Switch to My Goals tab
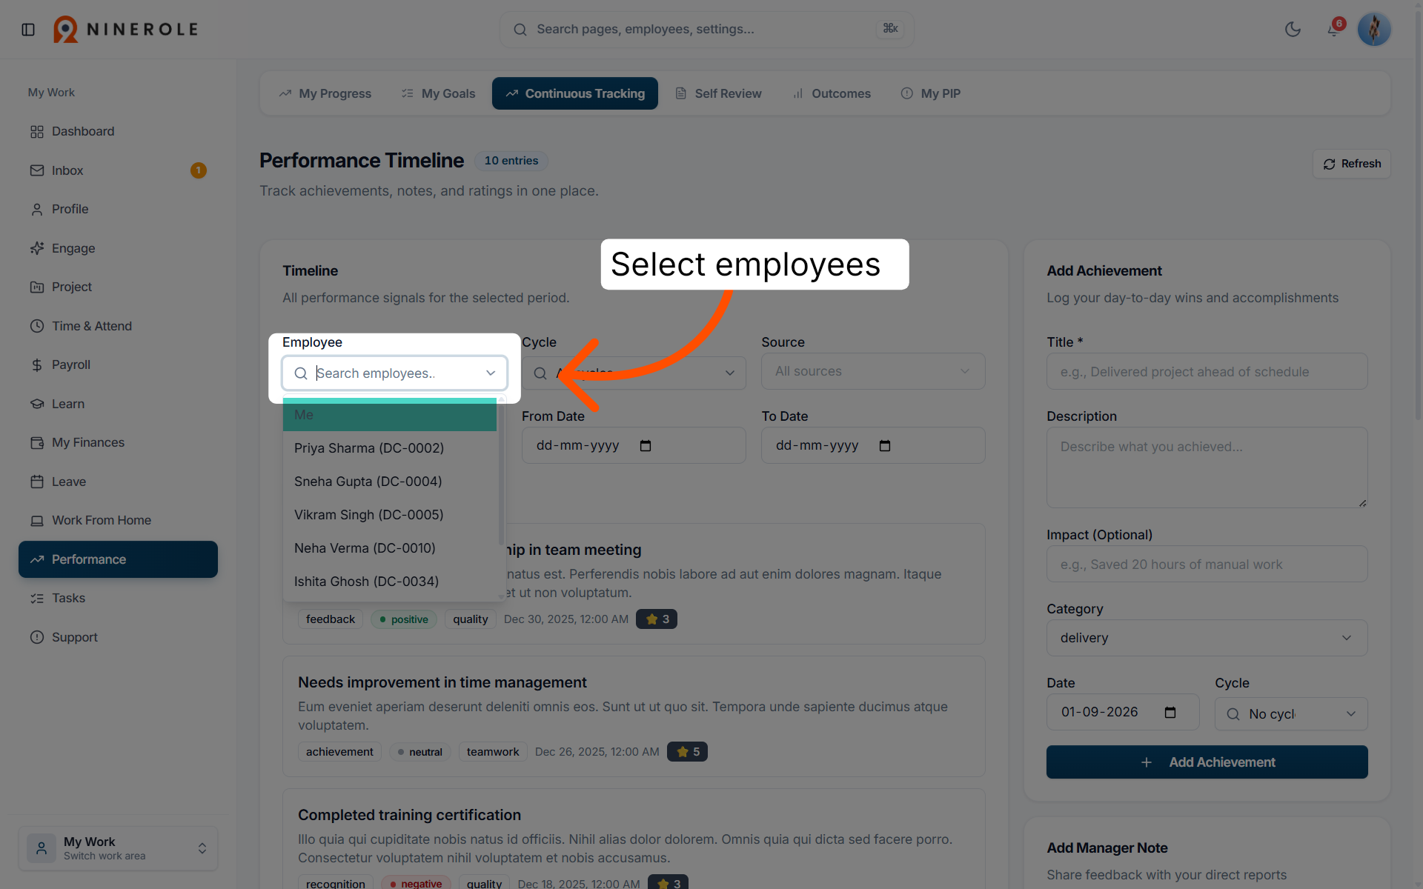Viewport: 1423px width, 889px height. [x=438, y=93]
